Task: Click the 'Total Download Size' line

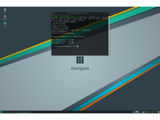Action: pos(63,40)
